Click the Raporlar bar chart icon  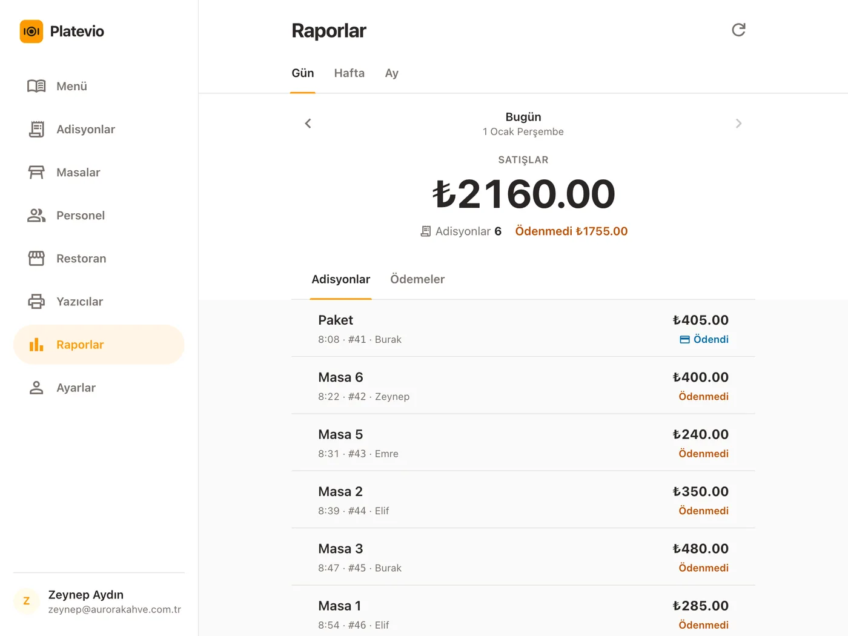tap(36, 344)
